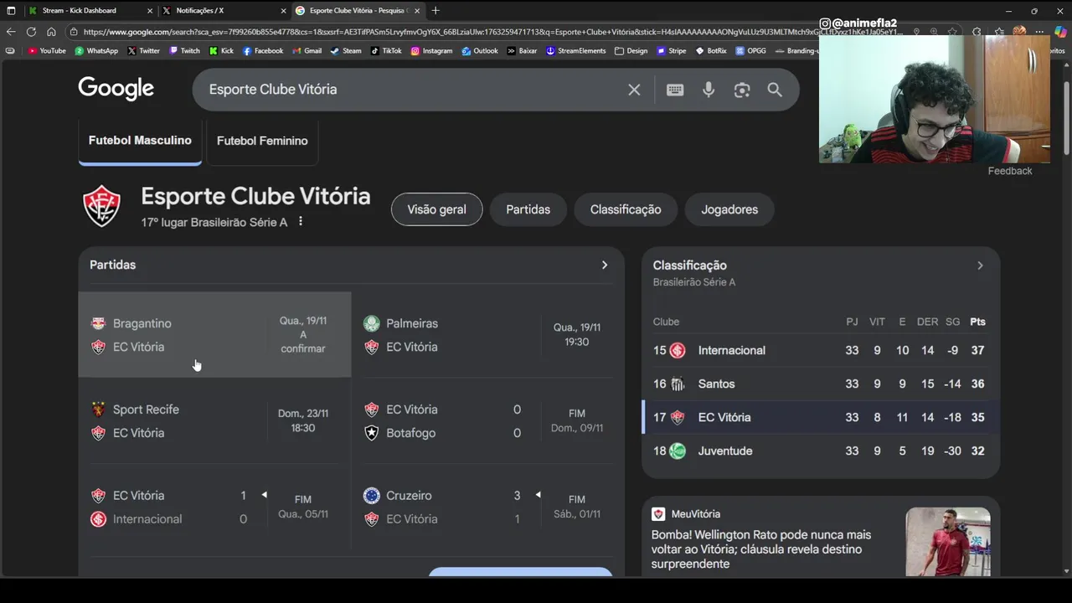Viewport: 1072px width, 603px height.
Task: Click the browser address bar URL
Action: [492, 32]
